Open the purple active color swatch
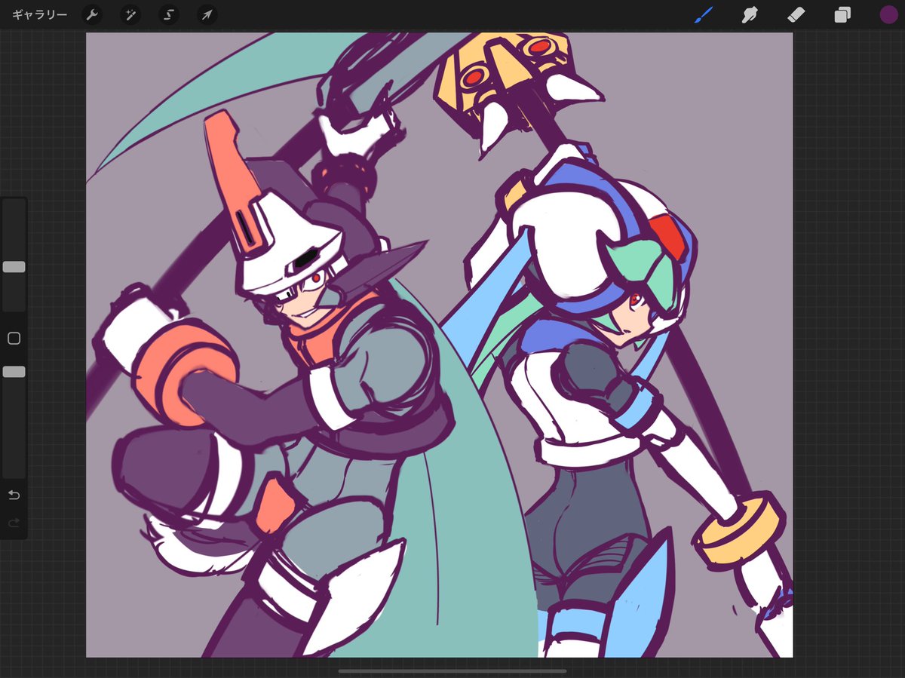905x678 pixels. pos(888,14)
